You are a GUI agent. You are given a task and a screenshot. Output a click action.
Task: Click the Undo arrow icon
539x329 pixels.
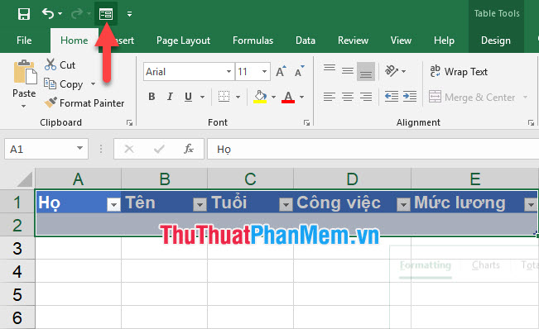pyautogui.click(x=48, y=14)
